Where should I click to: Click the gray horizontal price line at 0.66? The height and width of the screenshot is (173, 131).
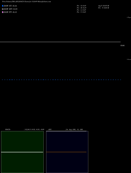pos(60,42)
